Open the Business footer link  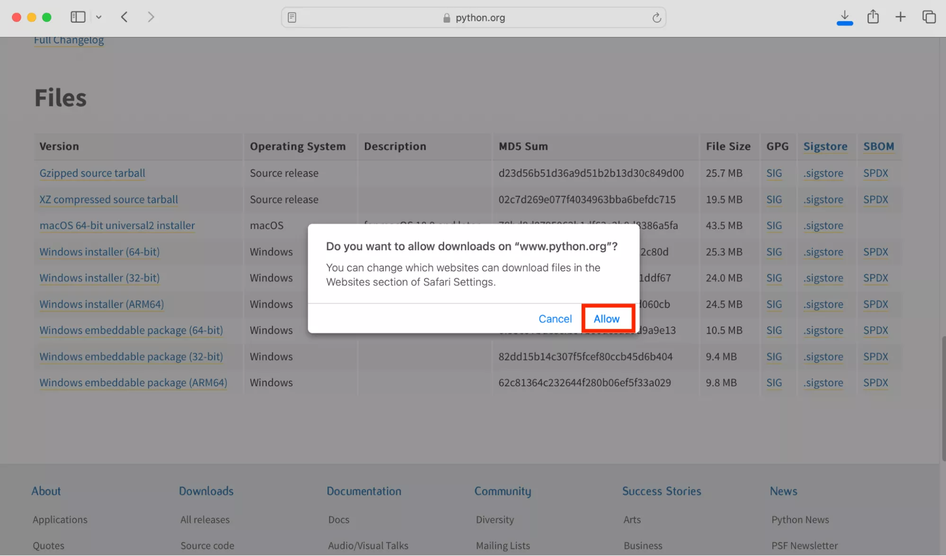point(643,546)
